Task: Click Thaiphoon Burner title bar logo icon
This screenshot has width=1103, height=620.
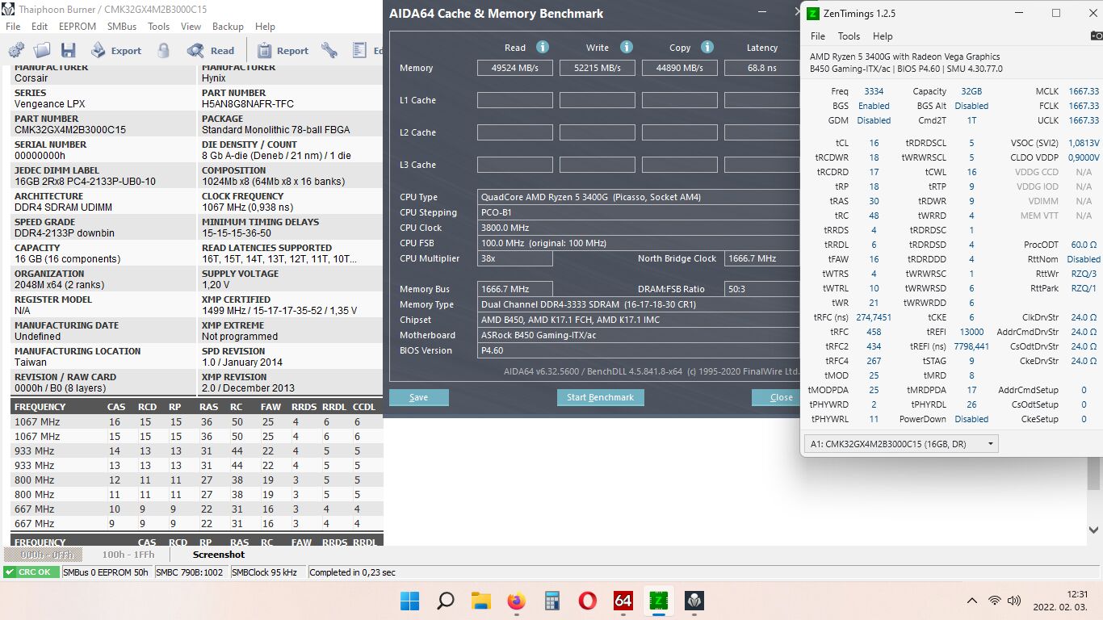Action: click(8, 9)
